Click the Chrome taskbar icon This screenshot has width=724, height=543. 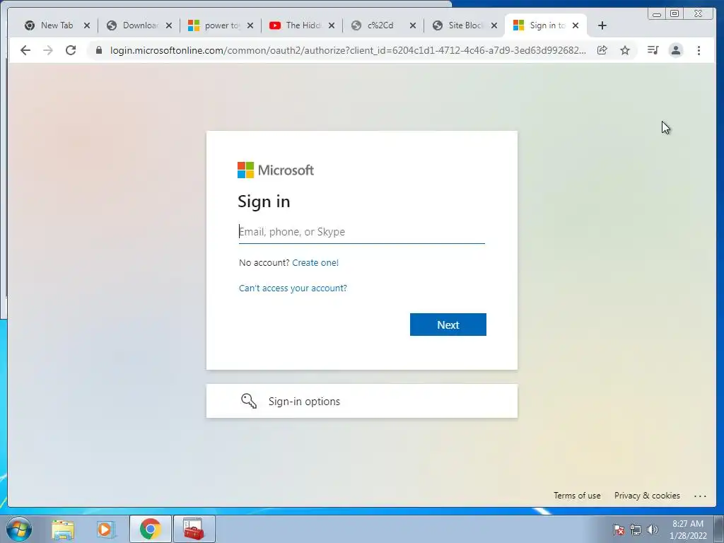pos(150,529)
